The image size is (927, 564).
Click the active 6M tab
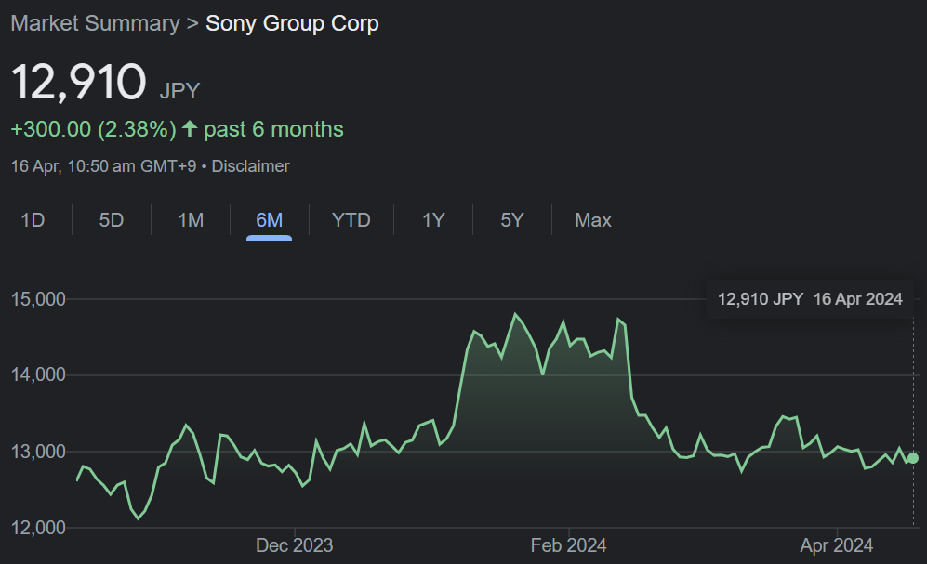(269, 220)
